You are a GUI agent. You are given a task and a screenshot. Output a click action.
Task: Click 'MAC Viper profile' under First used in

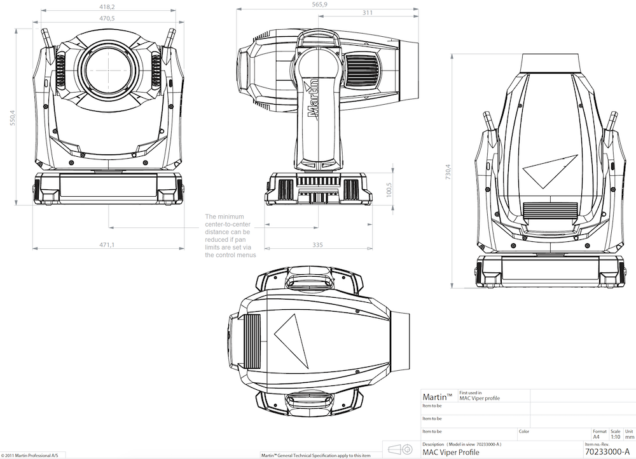point(480,398)
